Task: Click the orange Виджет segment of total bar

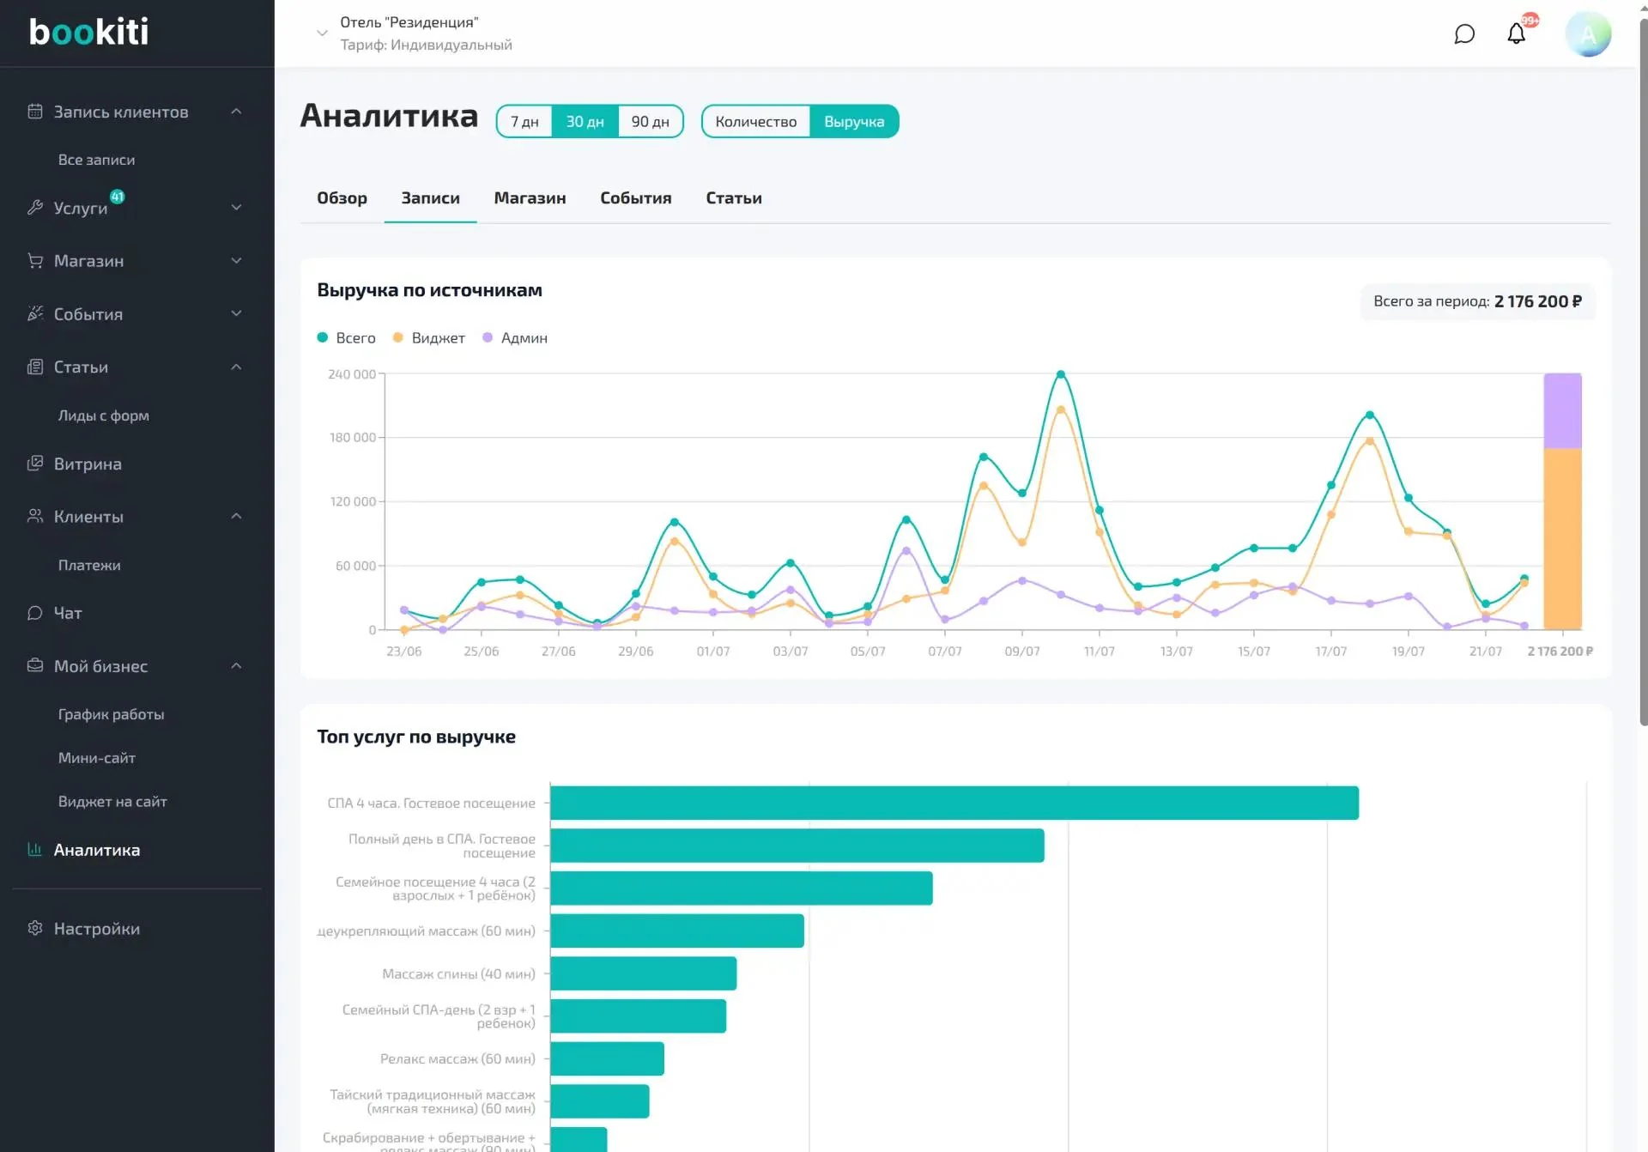Action: [1562, 539]
